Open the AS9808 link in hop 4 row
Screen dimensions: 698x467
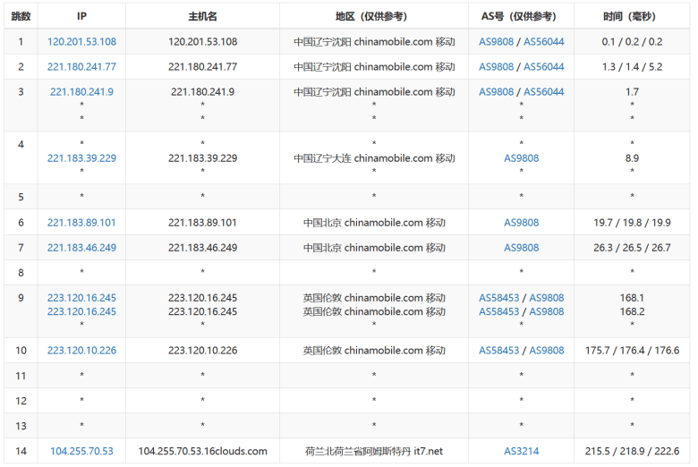pos(521,157)
